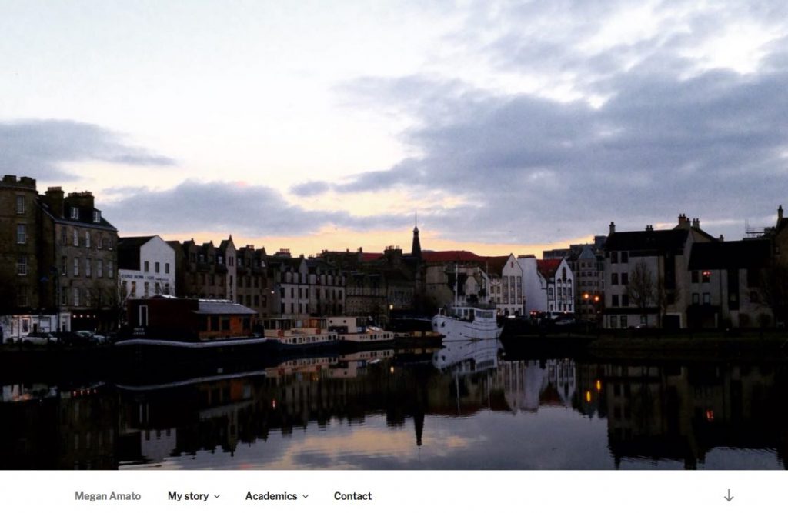Open the Academics menu item

pos(271,496)
